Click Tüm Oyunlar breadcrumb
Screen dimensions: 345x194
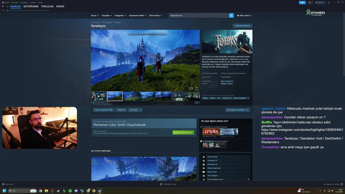[95, 22]
